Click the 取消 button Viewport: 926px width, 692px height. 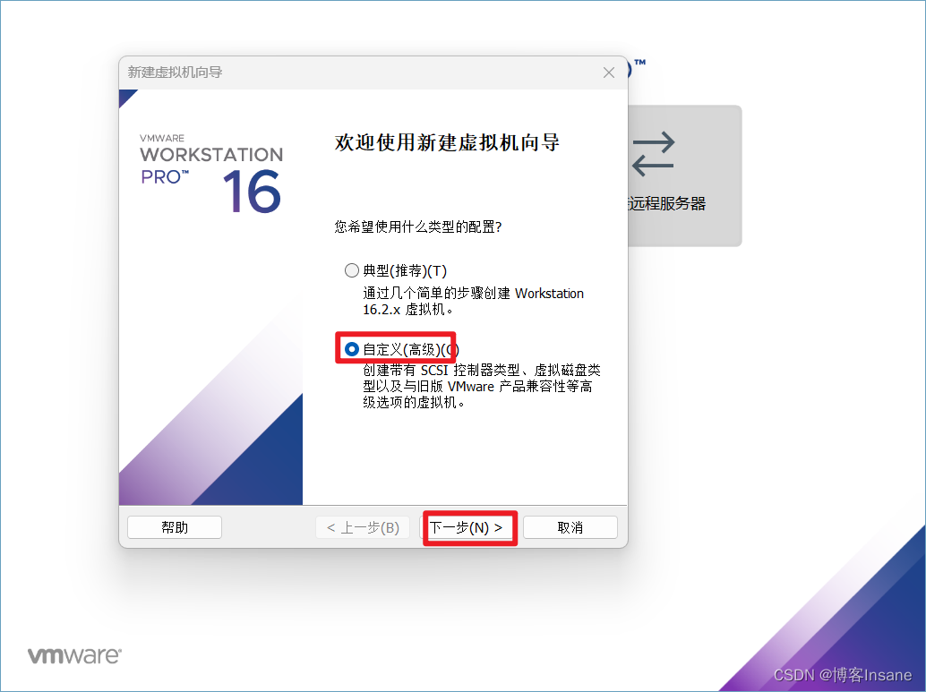click(x=570, y=527)
